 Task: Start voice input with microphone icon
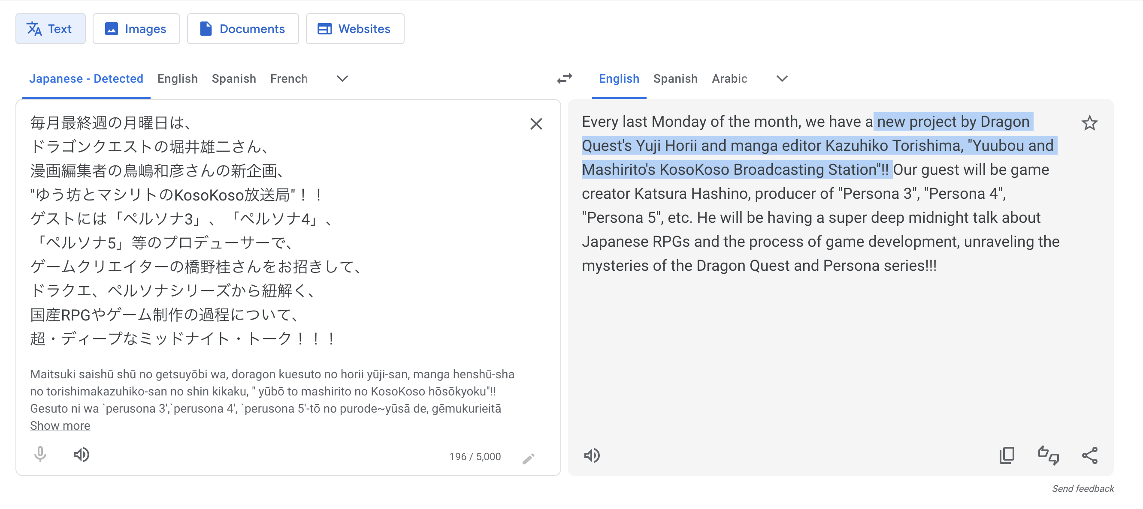pyautogui.click(x=40, y=455)
